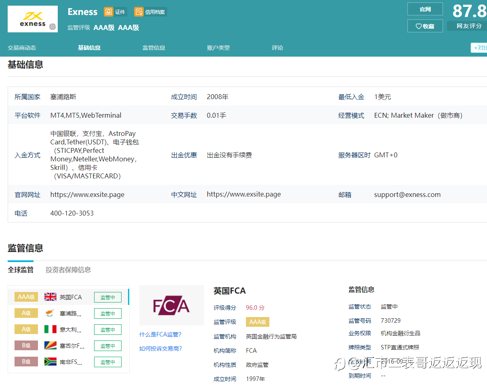
Task: Select the 南非FS... regulator row
Action: (68, 362)
